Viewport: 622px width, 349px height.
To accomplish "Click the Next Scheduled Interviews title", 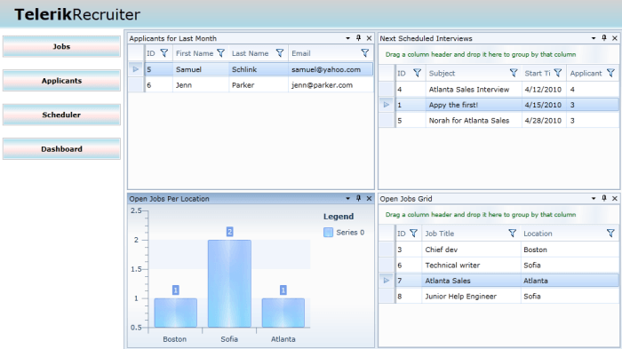I will [x=426, y=38].
